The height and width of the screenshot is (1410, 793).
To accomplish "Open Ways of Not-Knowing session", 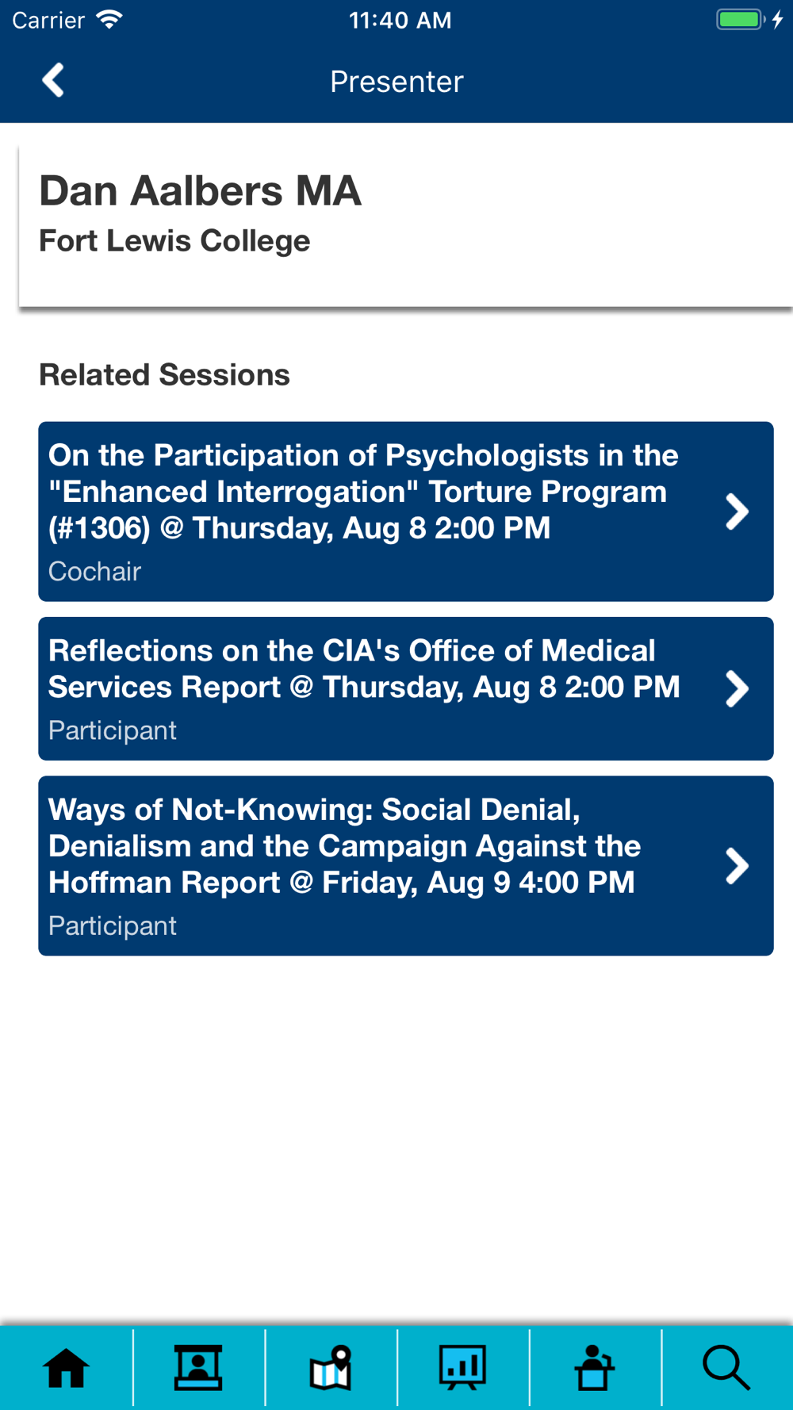I will tap(344, 845).
